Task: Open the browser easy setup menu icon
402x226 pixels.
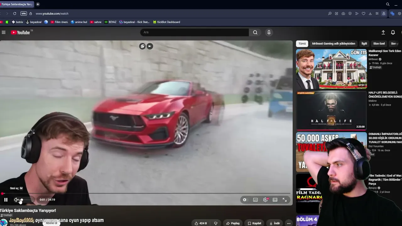Action: [x=377, y=13]
